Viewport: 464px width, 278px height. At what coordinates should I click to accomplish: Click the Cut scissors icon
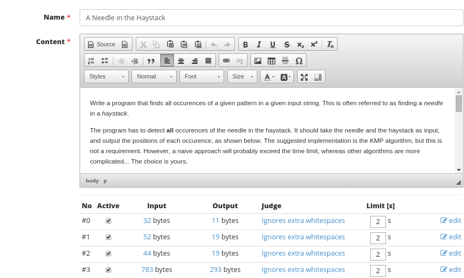[x=143, y=44]
